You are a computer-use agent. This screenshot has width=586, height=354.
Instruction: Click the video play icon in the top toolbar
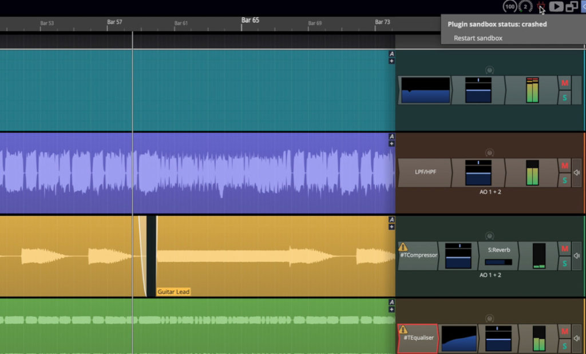tap(556, 7)
